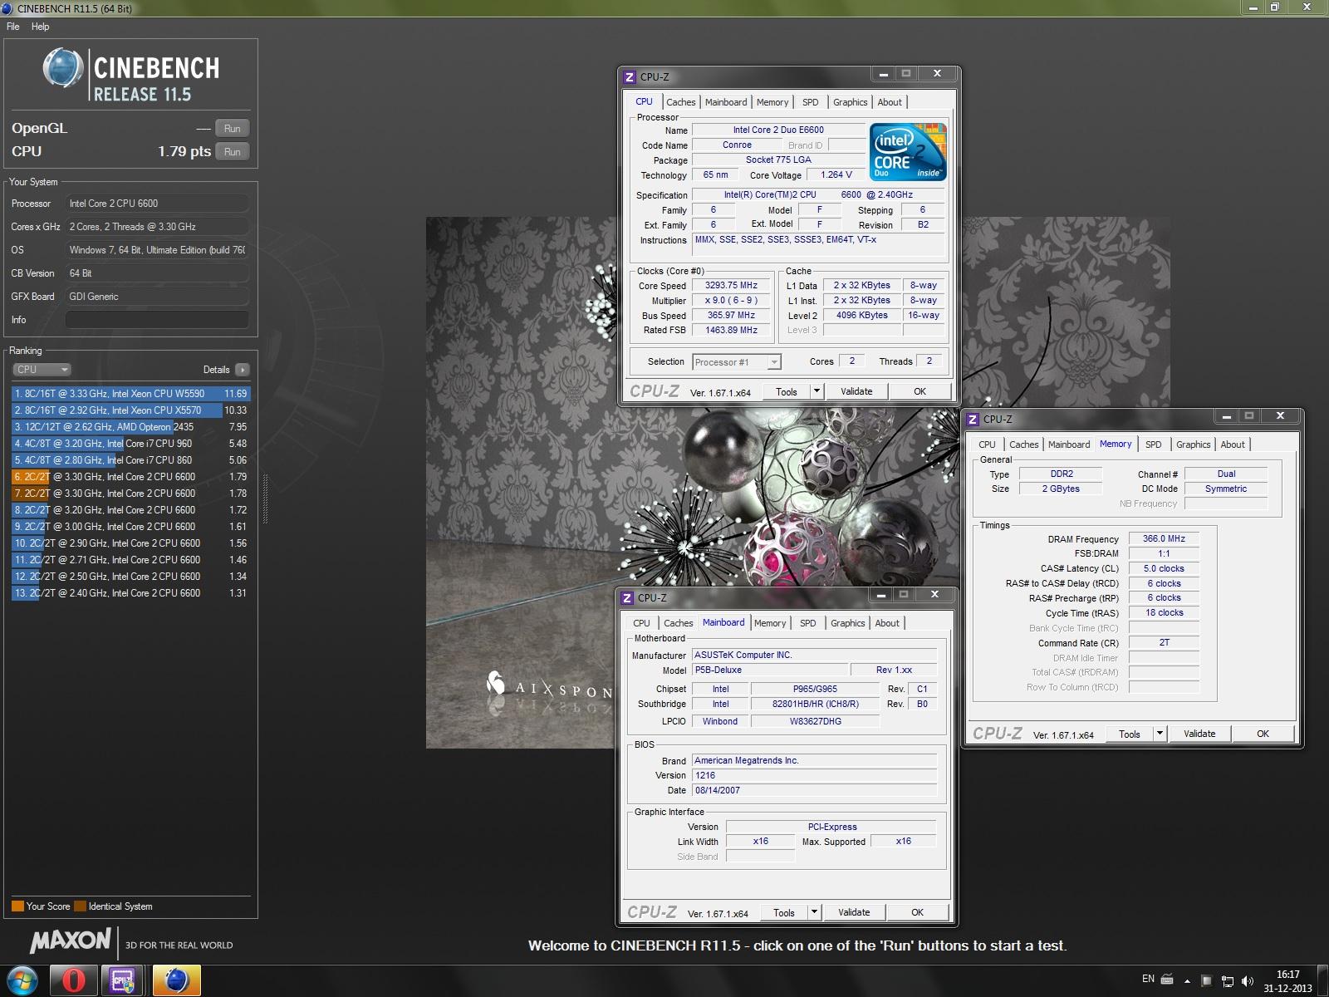Click the keyboard icon in the language bar
This screenshot has height=997, width=1329.
coord(1167,979)
